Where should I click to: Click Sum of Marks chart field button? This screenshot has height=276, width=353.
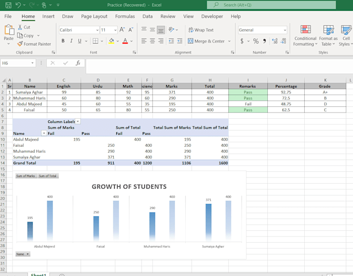tap(25, 176)
